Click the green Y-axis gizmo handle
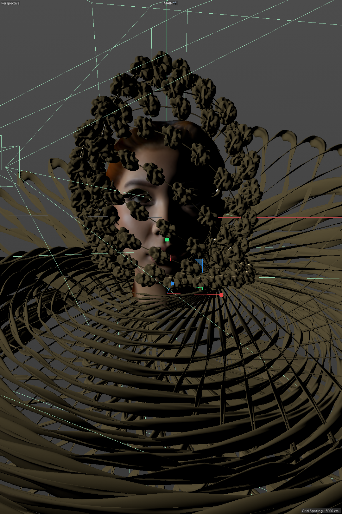Image resolution: width=342 pixels, height=514 pixels. 167,240
